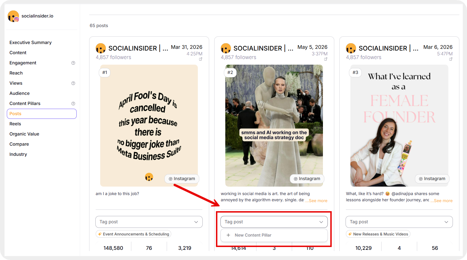Click the socialinsider.io account name
The height and width of the screenshot is (260, 467).
37,16
